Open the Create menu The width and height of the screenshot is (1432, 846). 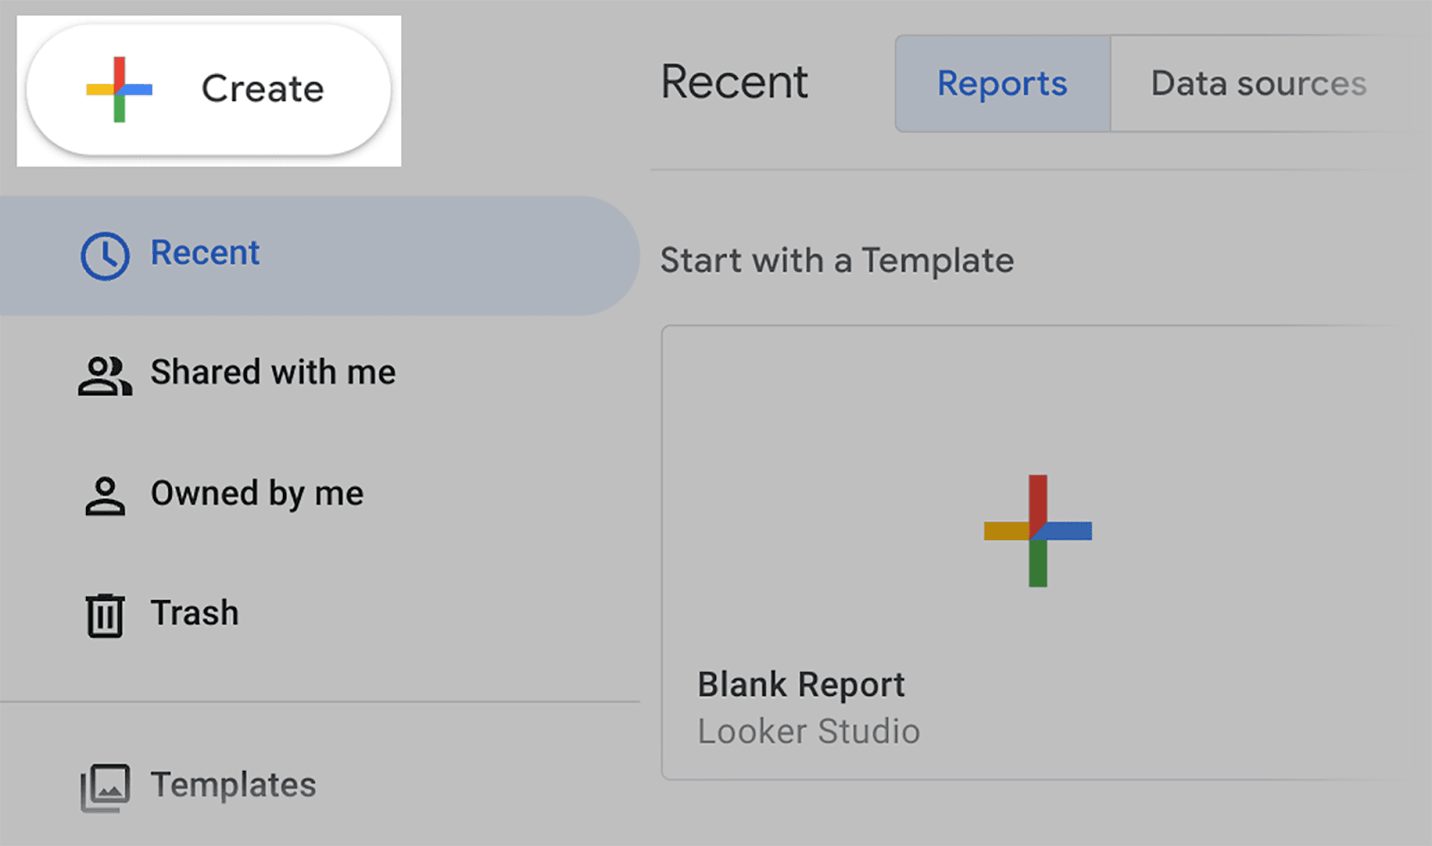(206, 89)
